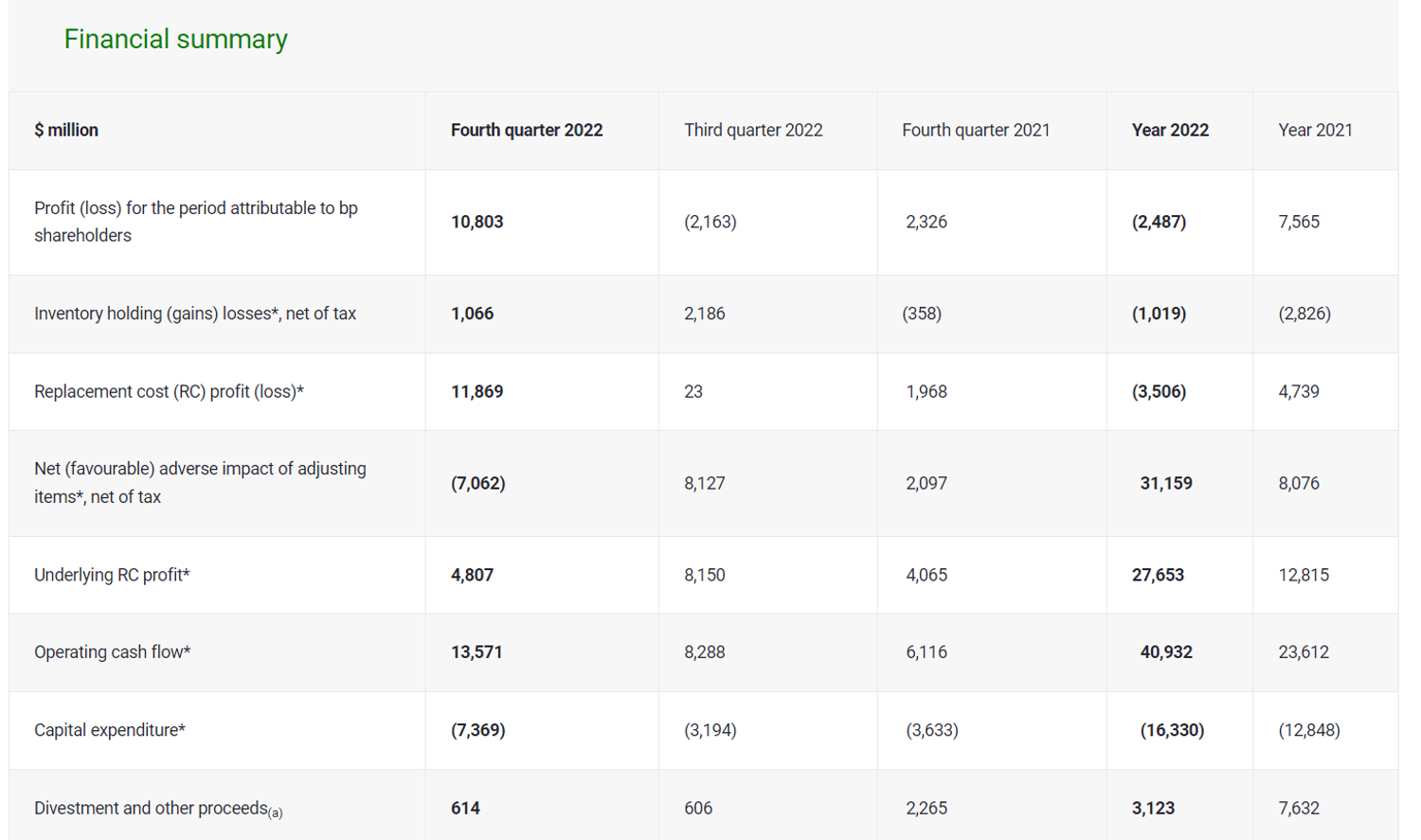This screenshot has width=1421, height=840.
Task: Select Profit (loss) attributable to bp shareholders label
Action: click(196, 222)
